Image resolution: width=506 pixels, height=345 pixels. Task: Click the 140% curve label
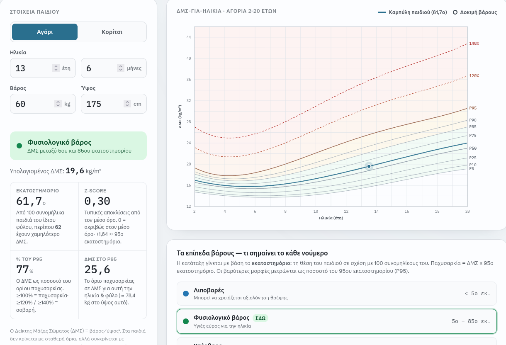coord(474,44)
